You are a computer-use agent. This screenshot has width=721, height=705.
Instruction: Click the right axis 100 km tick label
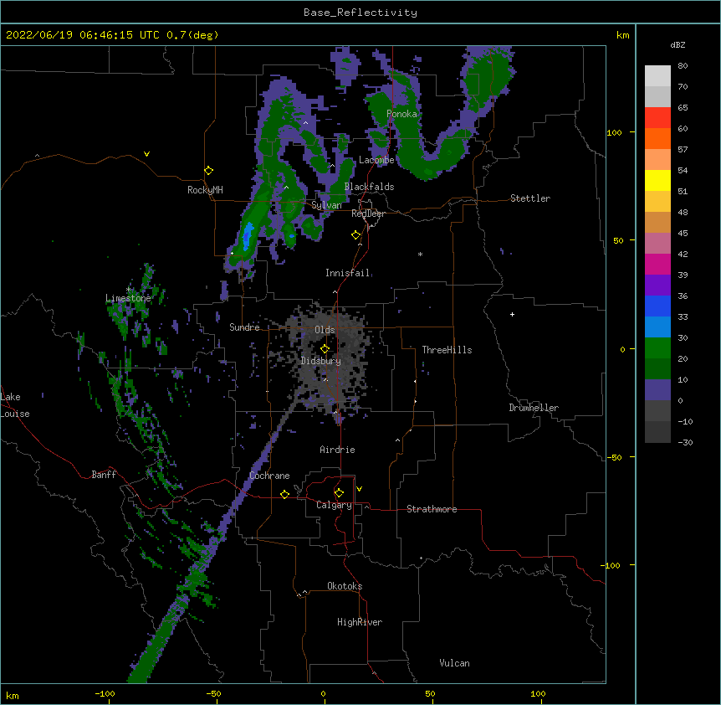click(614, 132)
